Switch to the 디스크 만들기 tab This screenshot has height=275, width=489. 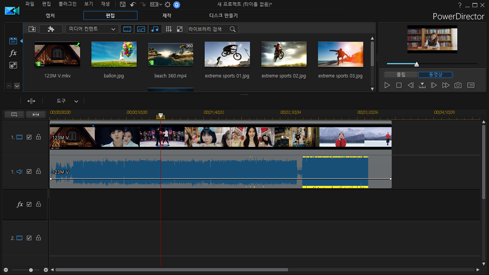point(224,16)
